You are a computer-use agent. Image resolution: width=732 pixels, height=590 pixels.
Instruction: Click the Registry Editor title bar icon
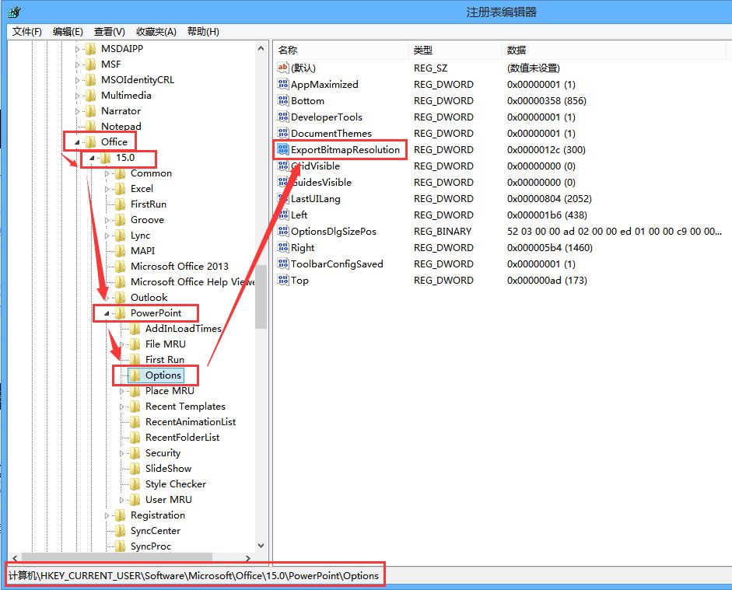[x=15, y=12]
